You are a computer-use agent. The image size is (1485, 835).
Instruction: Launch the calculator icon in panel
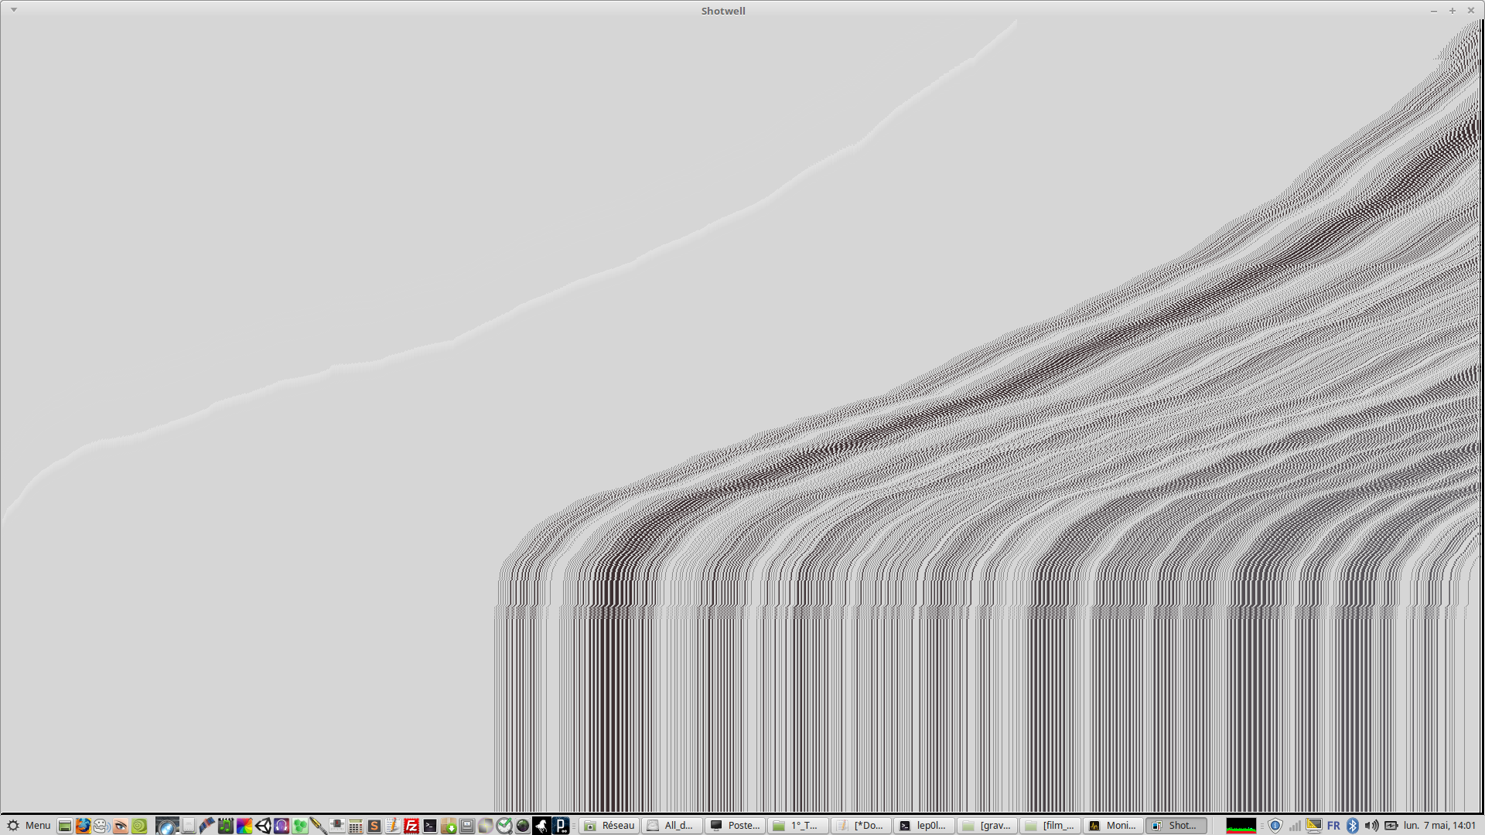point(355,825)
